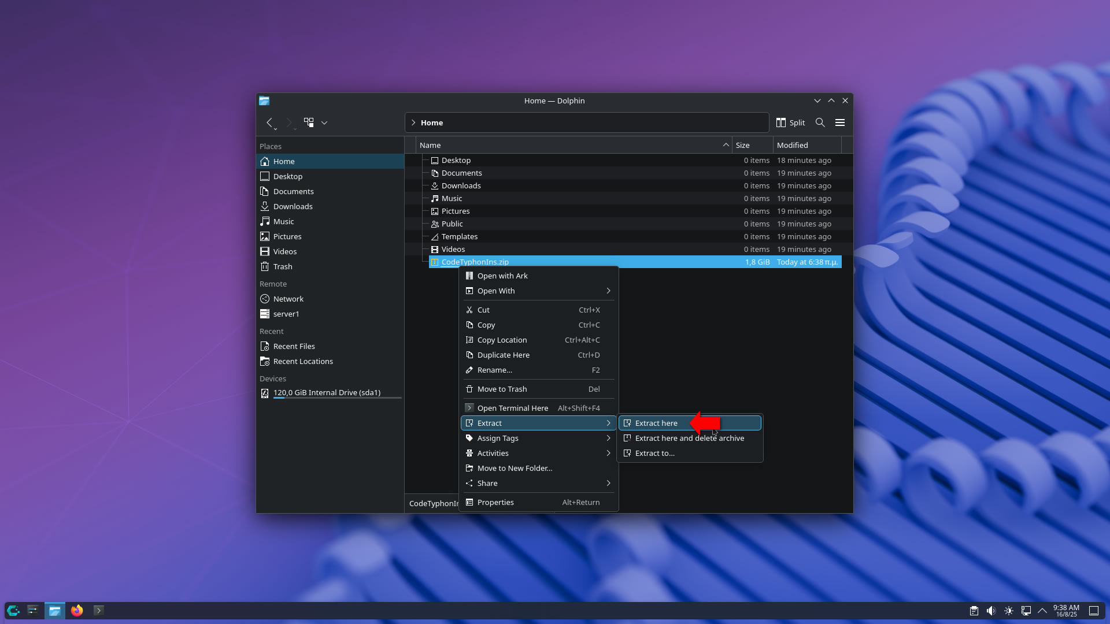Expand the breadcrumb chevron before Home
This screenshot has width=1110, height=624.
413,122
